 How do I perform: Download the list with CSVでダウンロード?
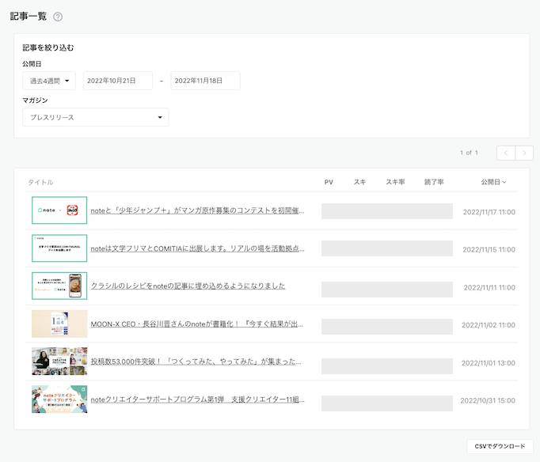496,446
